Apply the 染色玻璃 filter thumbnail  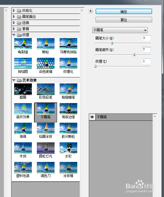[x=46, y=63]
